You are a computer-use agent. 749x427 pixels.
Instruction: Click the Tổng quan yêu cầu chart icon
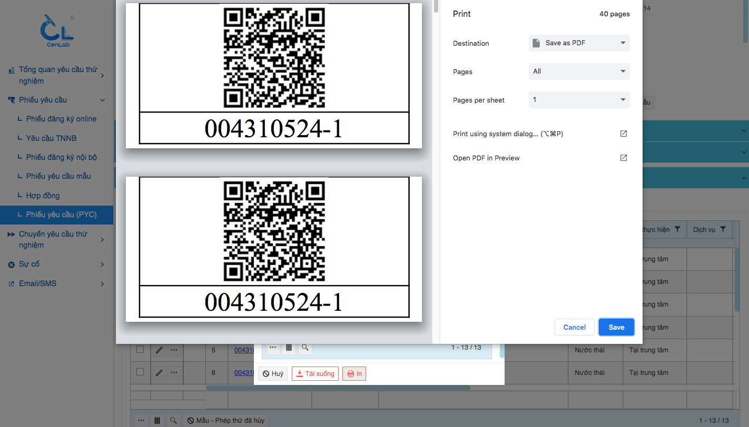click(11, 70)
